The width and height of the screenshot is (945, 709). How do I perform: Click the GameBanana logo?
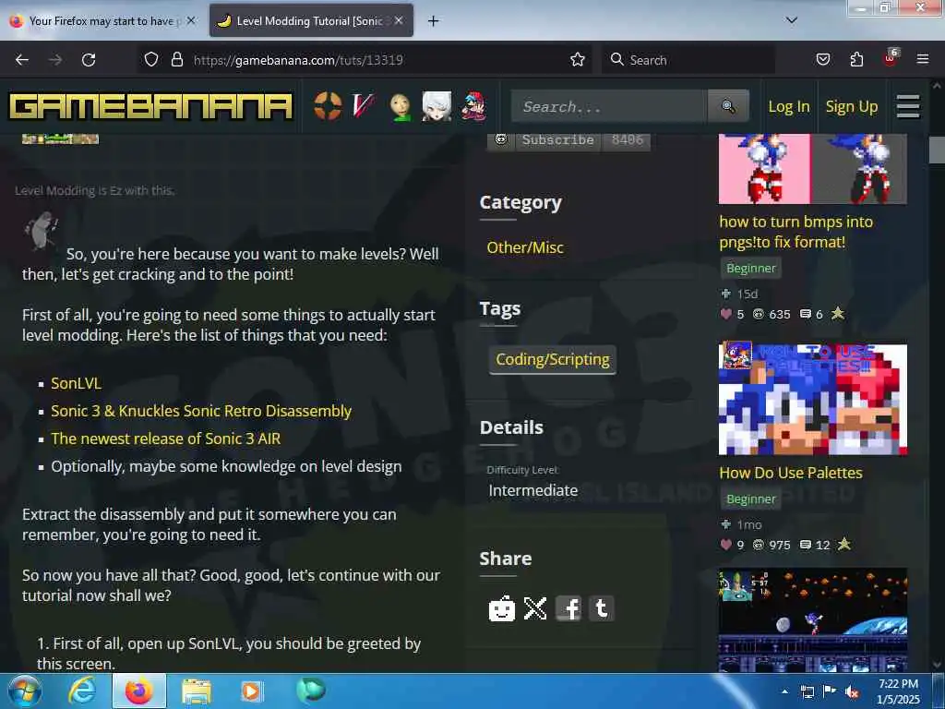(x=150, y=107)
